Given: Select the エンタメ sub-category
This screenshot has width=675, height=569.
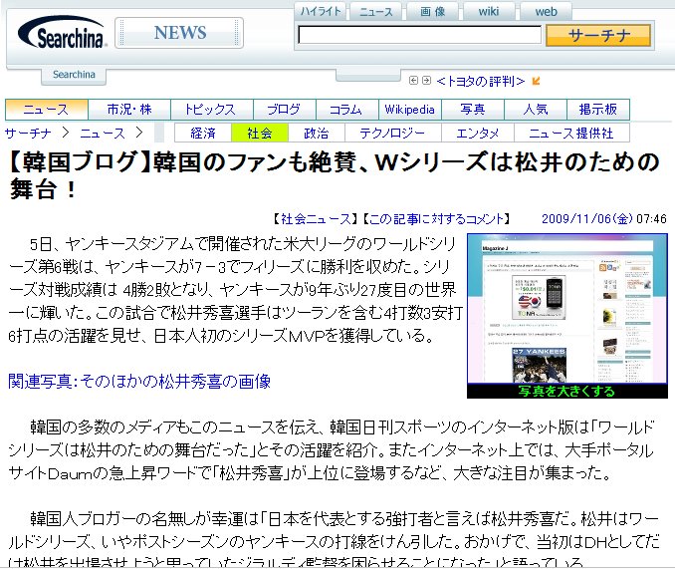Looking at the screenshot, I should [x=478, y=134].
